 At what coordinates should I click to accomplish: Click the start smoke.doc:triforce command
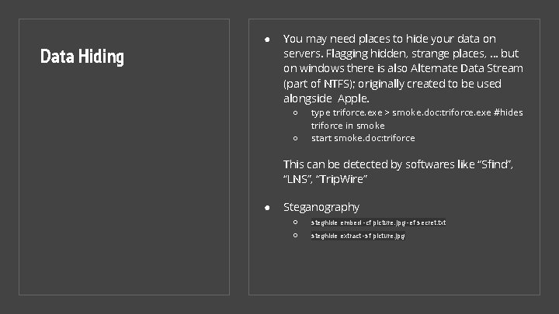[x=363, y=138]
